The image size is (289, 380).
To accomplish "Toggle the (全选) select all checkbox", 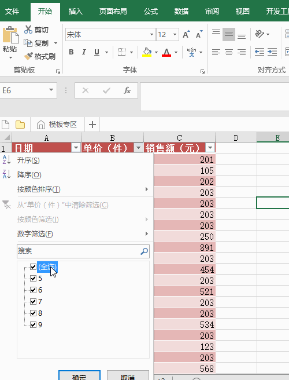I will 34,267.
